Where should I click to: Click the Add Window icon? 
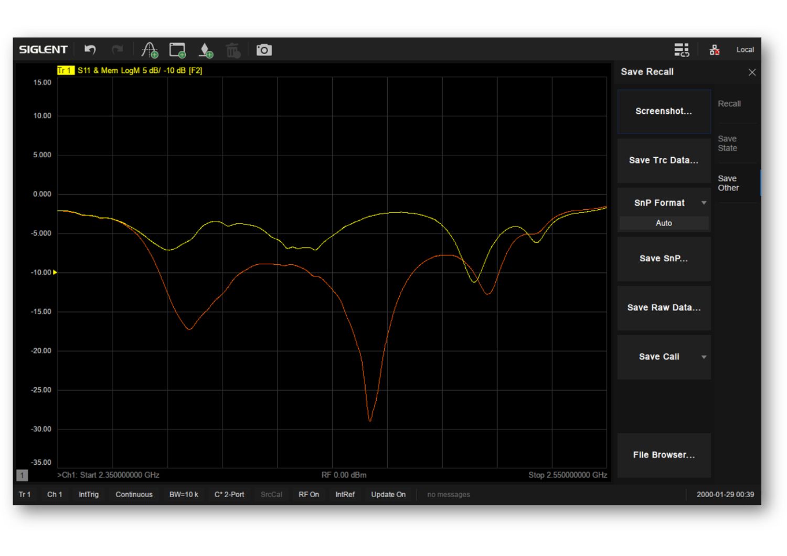(x=177, y=50)
